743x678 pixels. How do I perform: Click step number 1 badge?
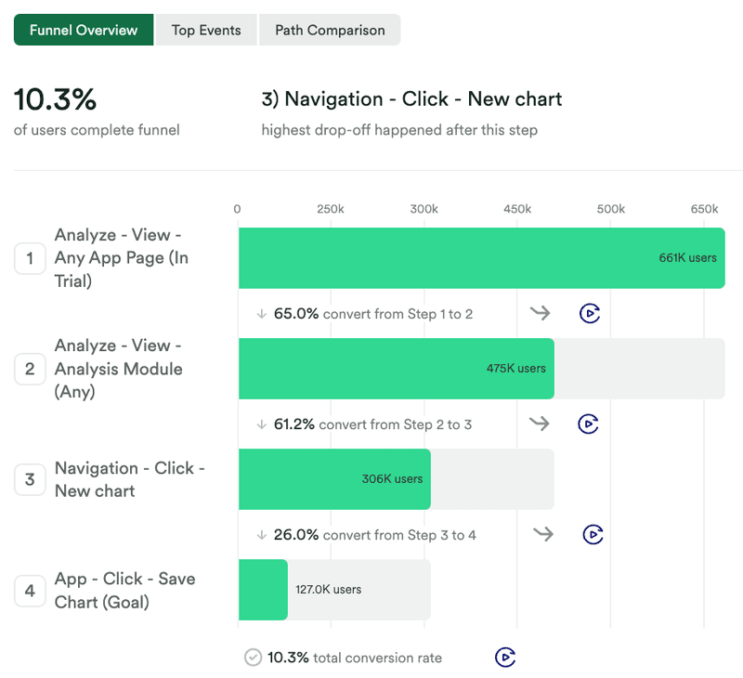[x=30, y=258]
